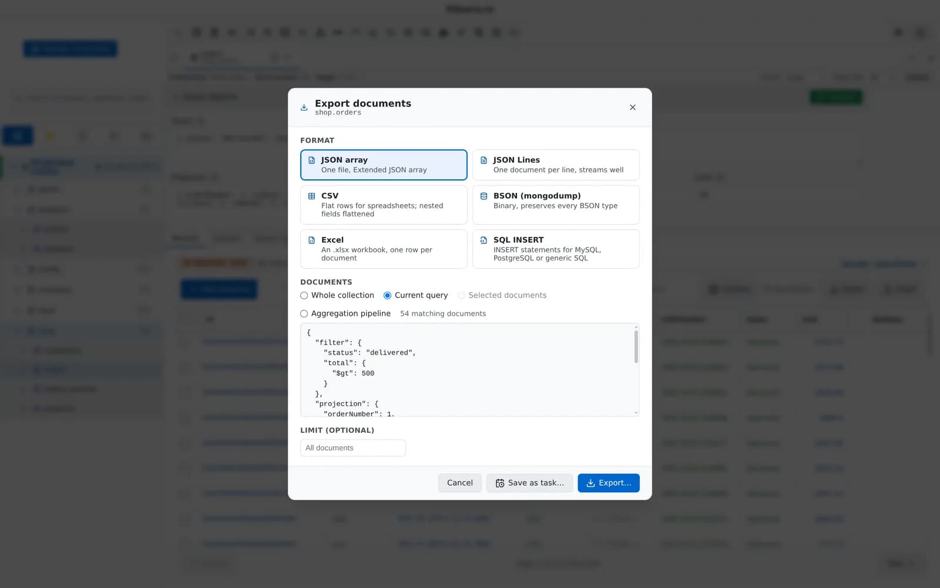Click the 54 matching documents text
The height and width of the screenshot is (588, 940).
click(x=443, y=313)
